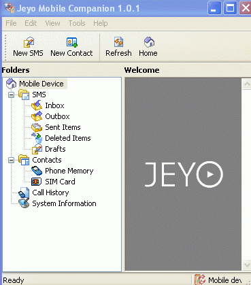Click the Jeyo app icon in title bar
Viewport: 251px width, 285px height.
(9, 8)
